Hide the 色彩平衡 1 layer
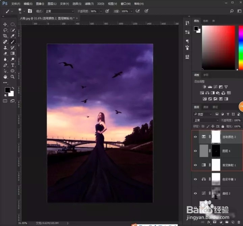 coord(195,179)
